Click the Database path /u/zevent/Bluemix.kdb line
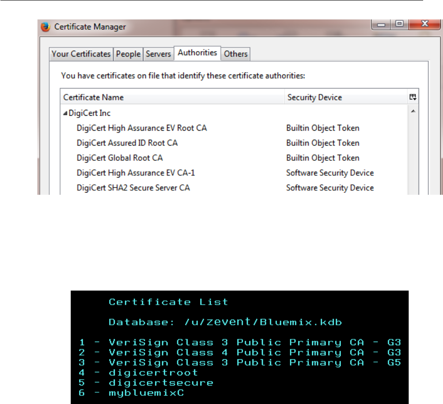The width and height of the screenshot is (443, 404). tap(225, 322)
